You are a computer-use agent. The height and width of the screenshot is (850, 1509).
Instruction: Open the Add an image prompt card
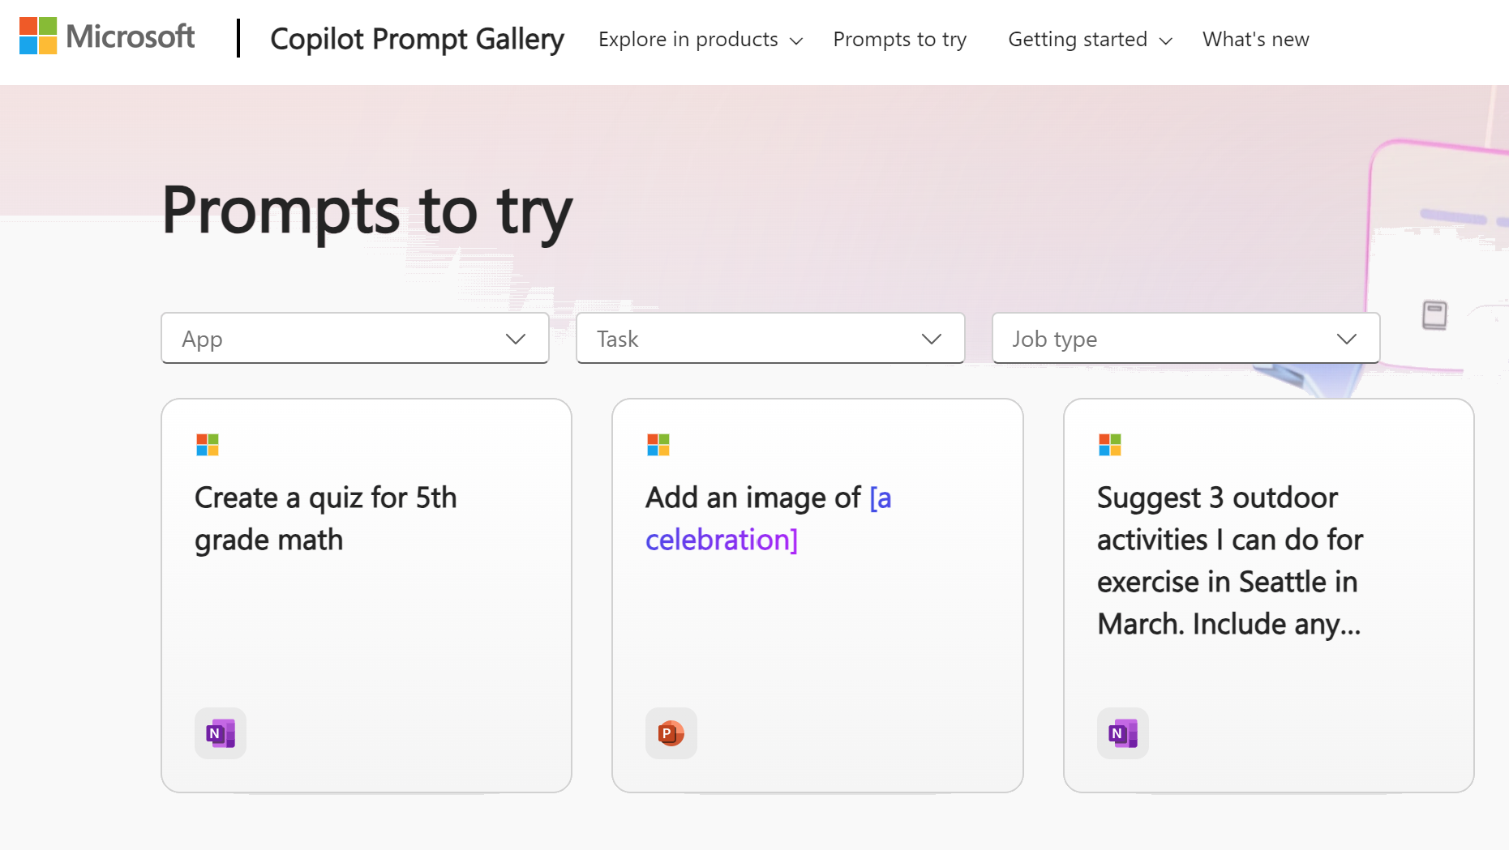tap(817, 596)
